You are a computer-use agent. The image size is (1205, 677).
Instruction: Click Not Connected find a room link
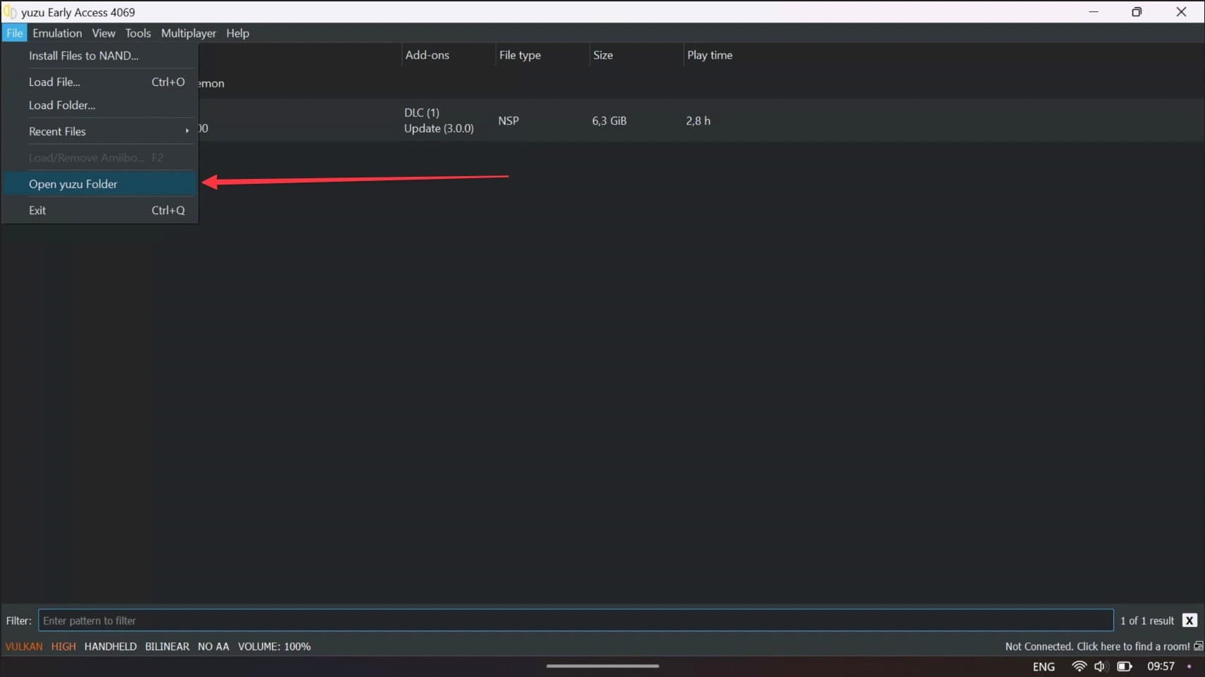point(1097,646)
